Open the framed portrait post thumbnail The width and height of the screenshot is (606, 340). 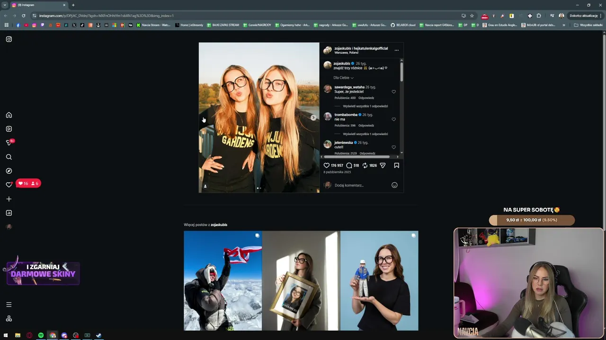[301, 280]
